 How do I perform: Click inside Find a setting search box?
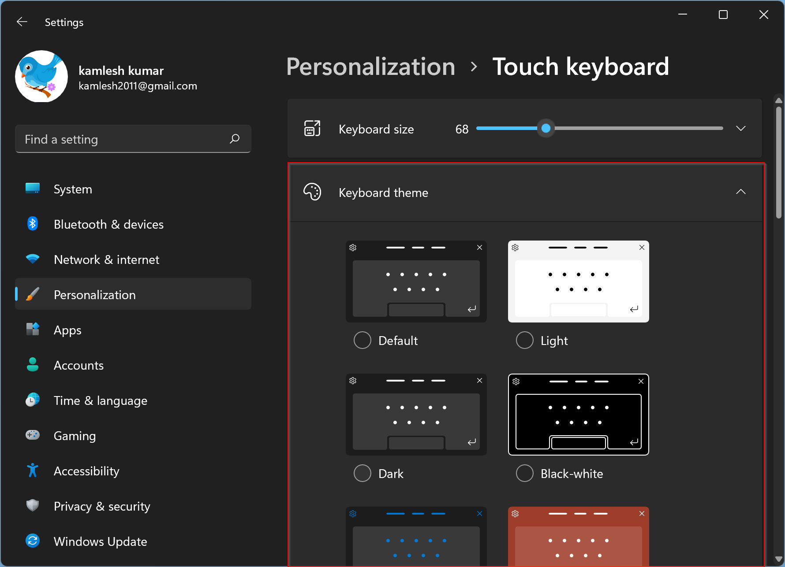tap(133, 139)
